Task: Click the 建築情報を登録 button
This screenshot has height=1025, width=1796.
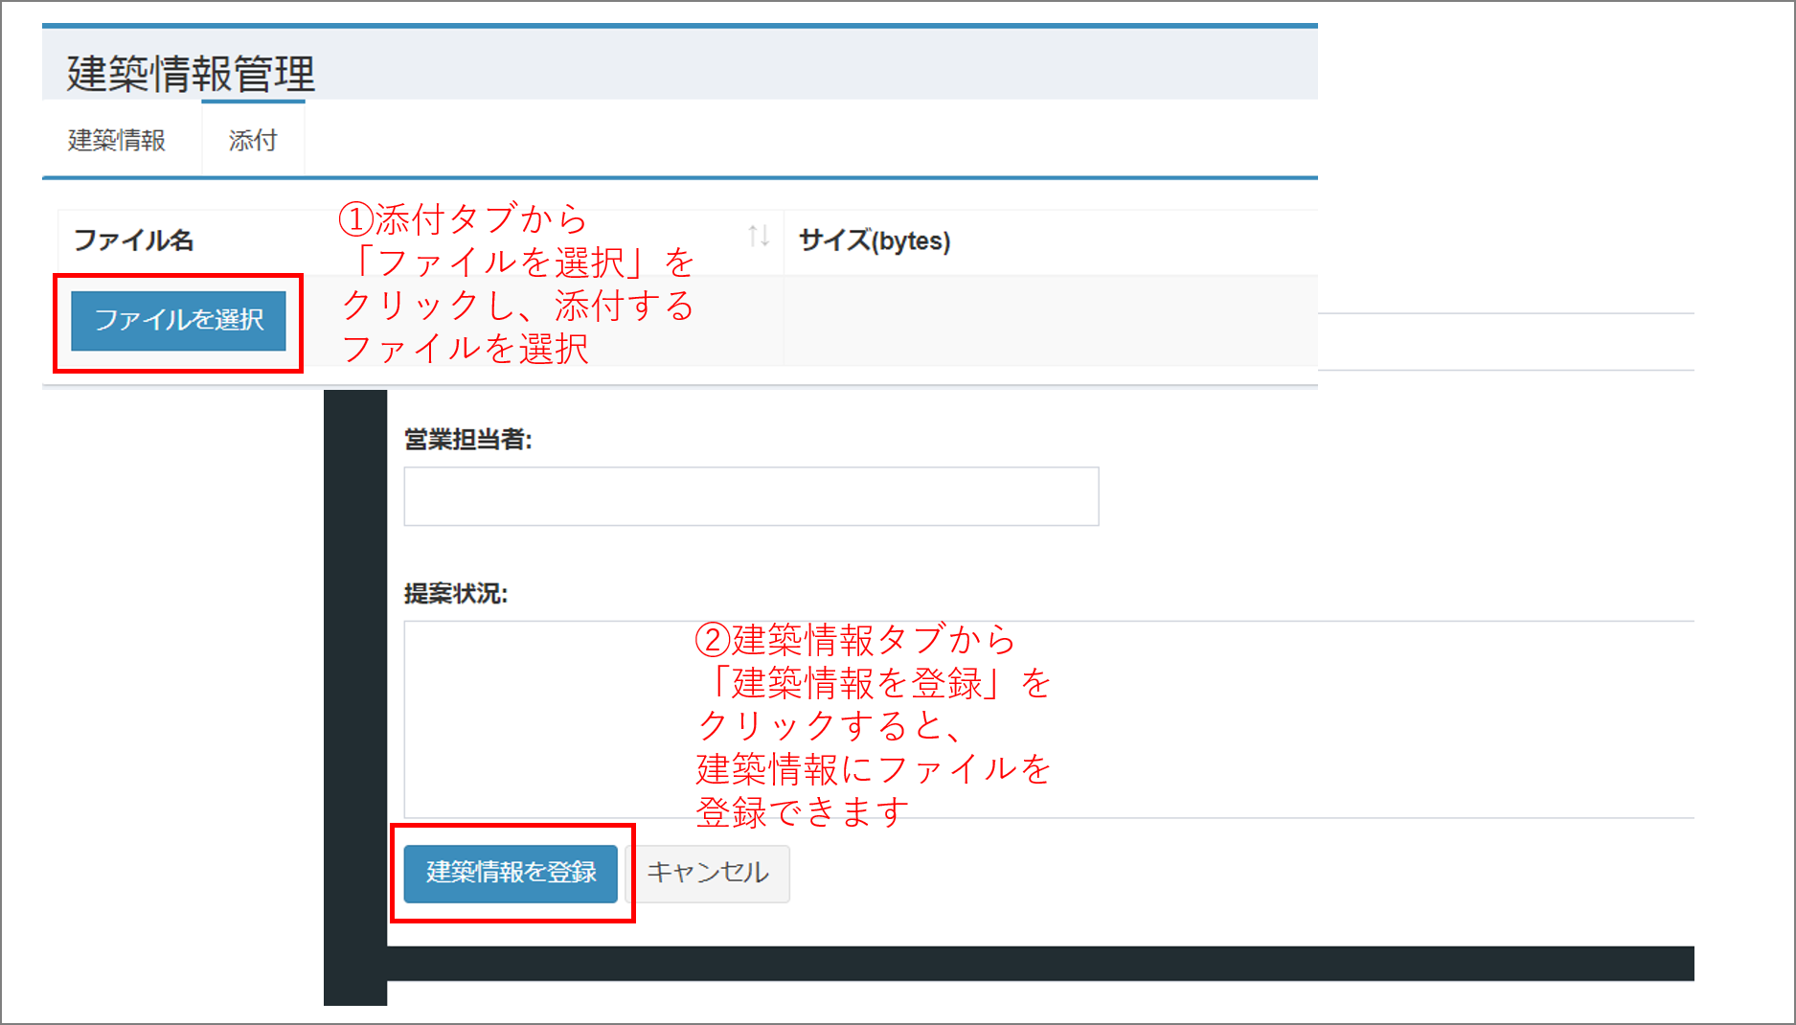Action: click(511, 873)
